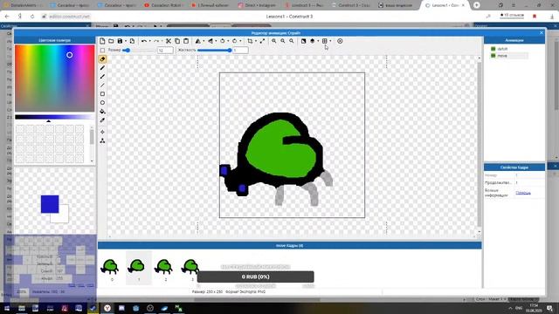The height and width of the screenshot is (314, 559).
Task: Tick the checkbox left of the size slider
Action: (103, 51)
